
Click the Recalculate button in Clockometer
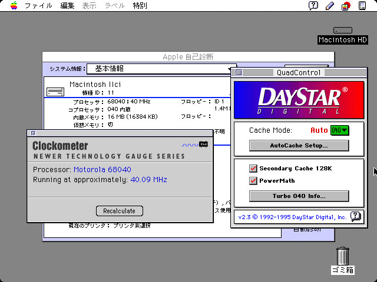119,211
